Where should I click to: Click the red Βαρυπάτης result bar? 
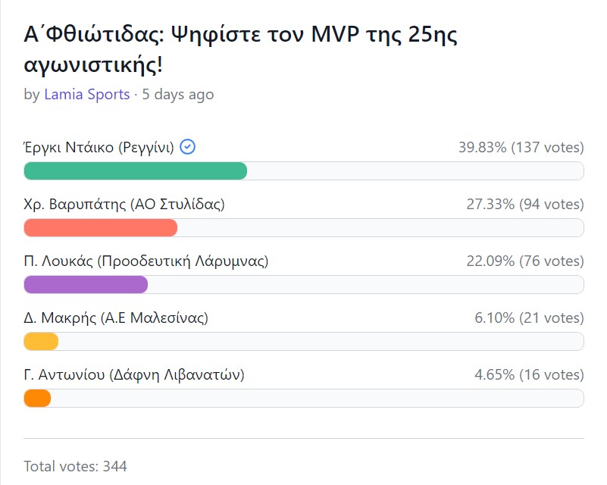(101, 228)
